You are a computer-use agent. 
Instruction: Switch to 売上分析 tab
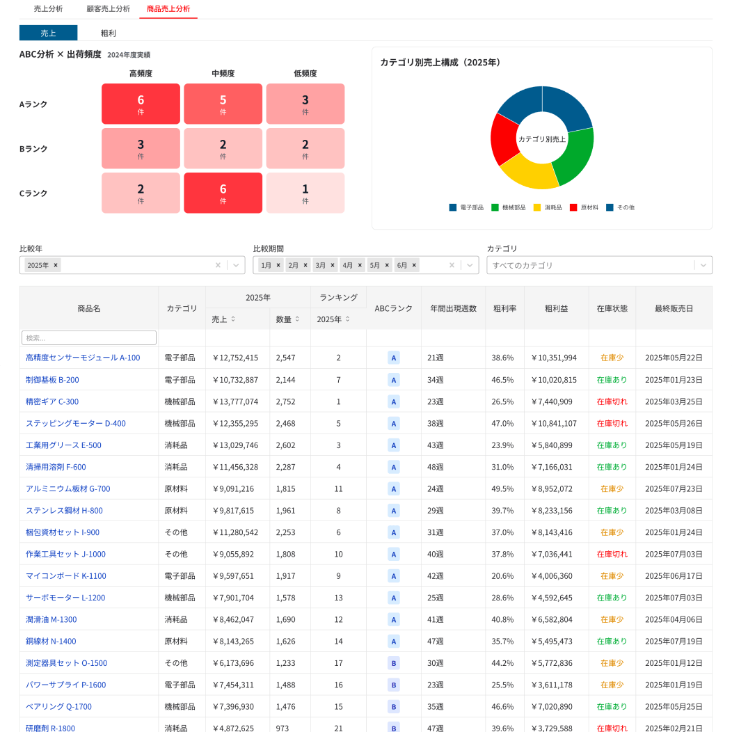(48, 9)
